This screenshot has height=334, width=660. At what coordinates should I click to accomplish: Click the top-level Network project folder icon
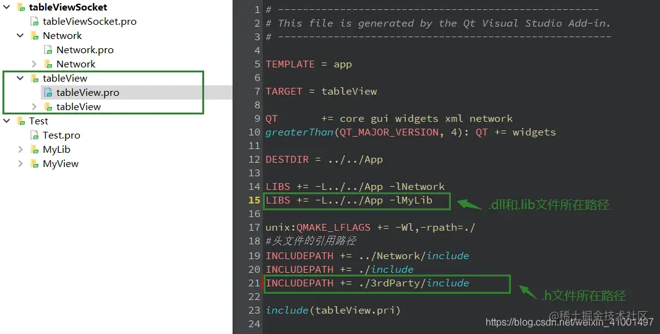tap(35, 36)
